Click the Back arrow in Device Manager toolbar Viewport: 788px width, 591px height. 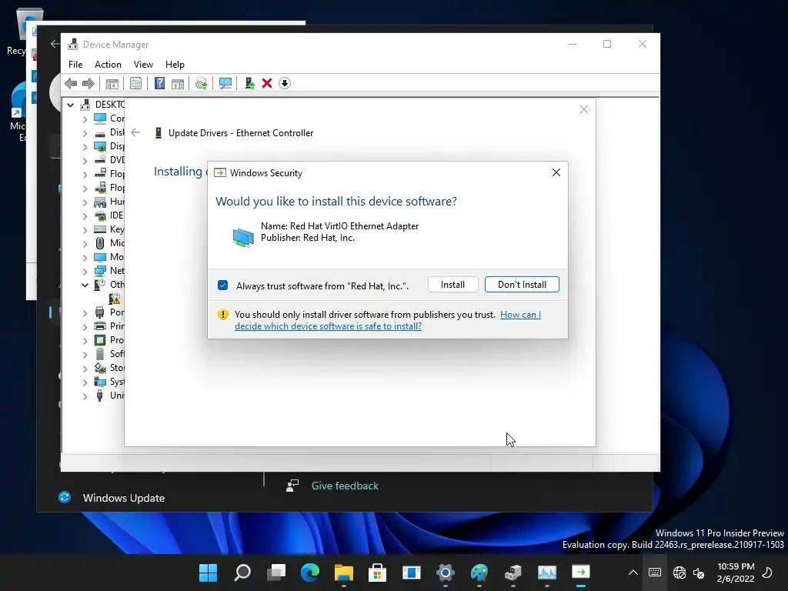pos(71,83)
